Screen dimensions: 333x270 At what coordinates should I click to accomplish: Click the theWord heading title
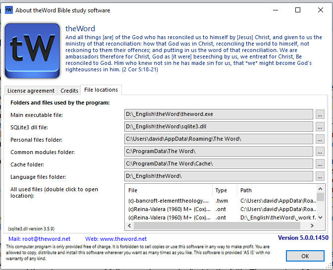pos(80,28)
